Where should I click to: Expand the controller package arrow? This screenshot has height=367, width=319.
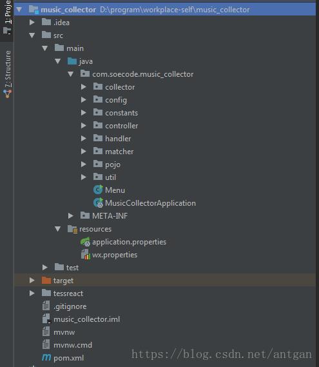point(84,126)
